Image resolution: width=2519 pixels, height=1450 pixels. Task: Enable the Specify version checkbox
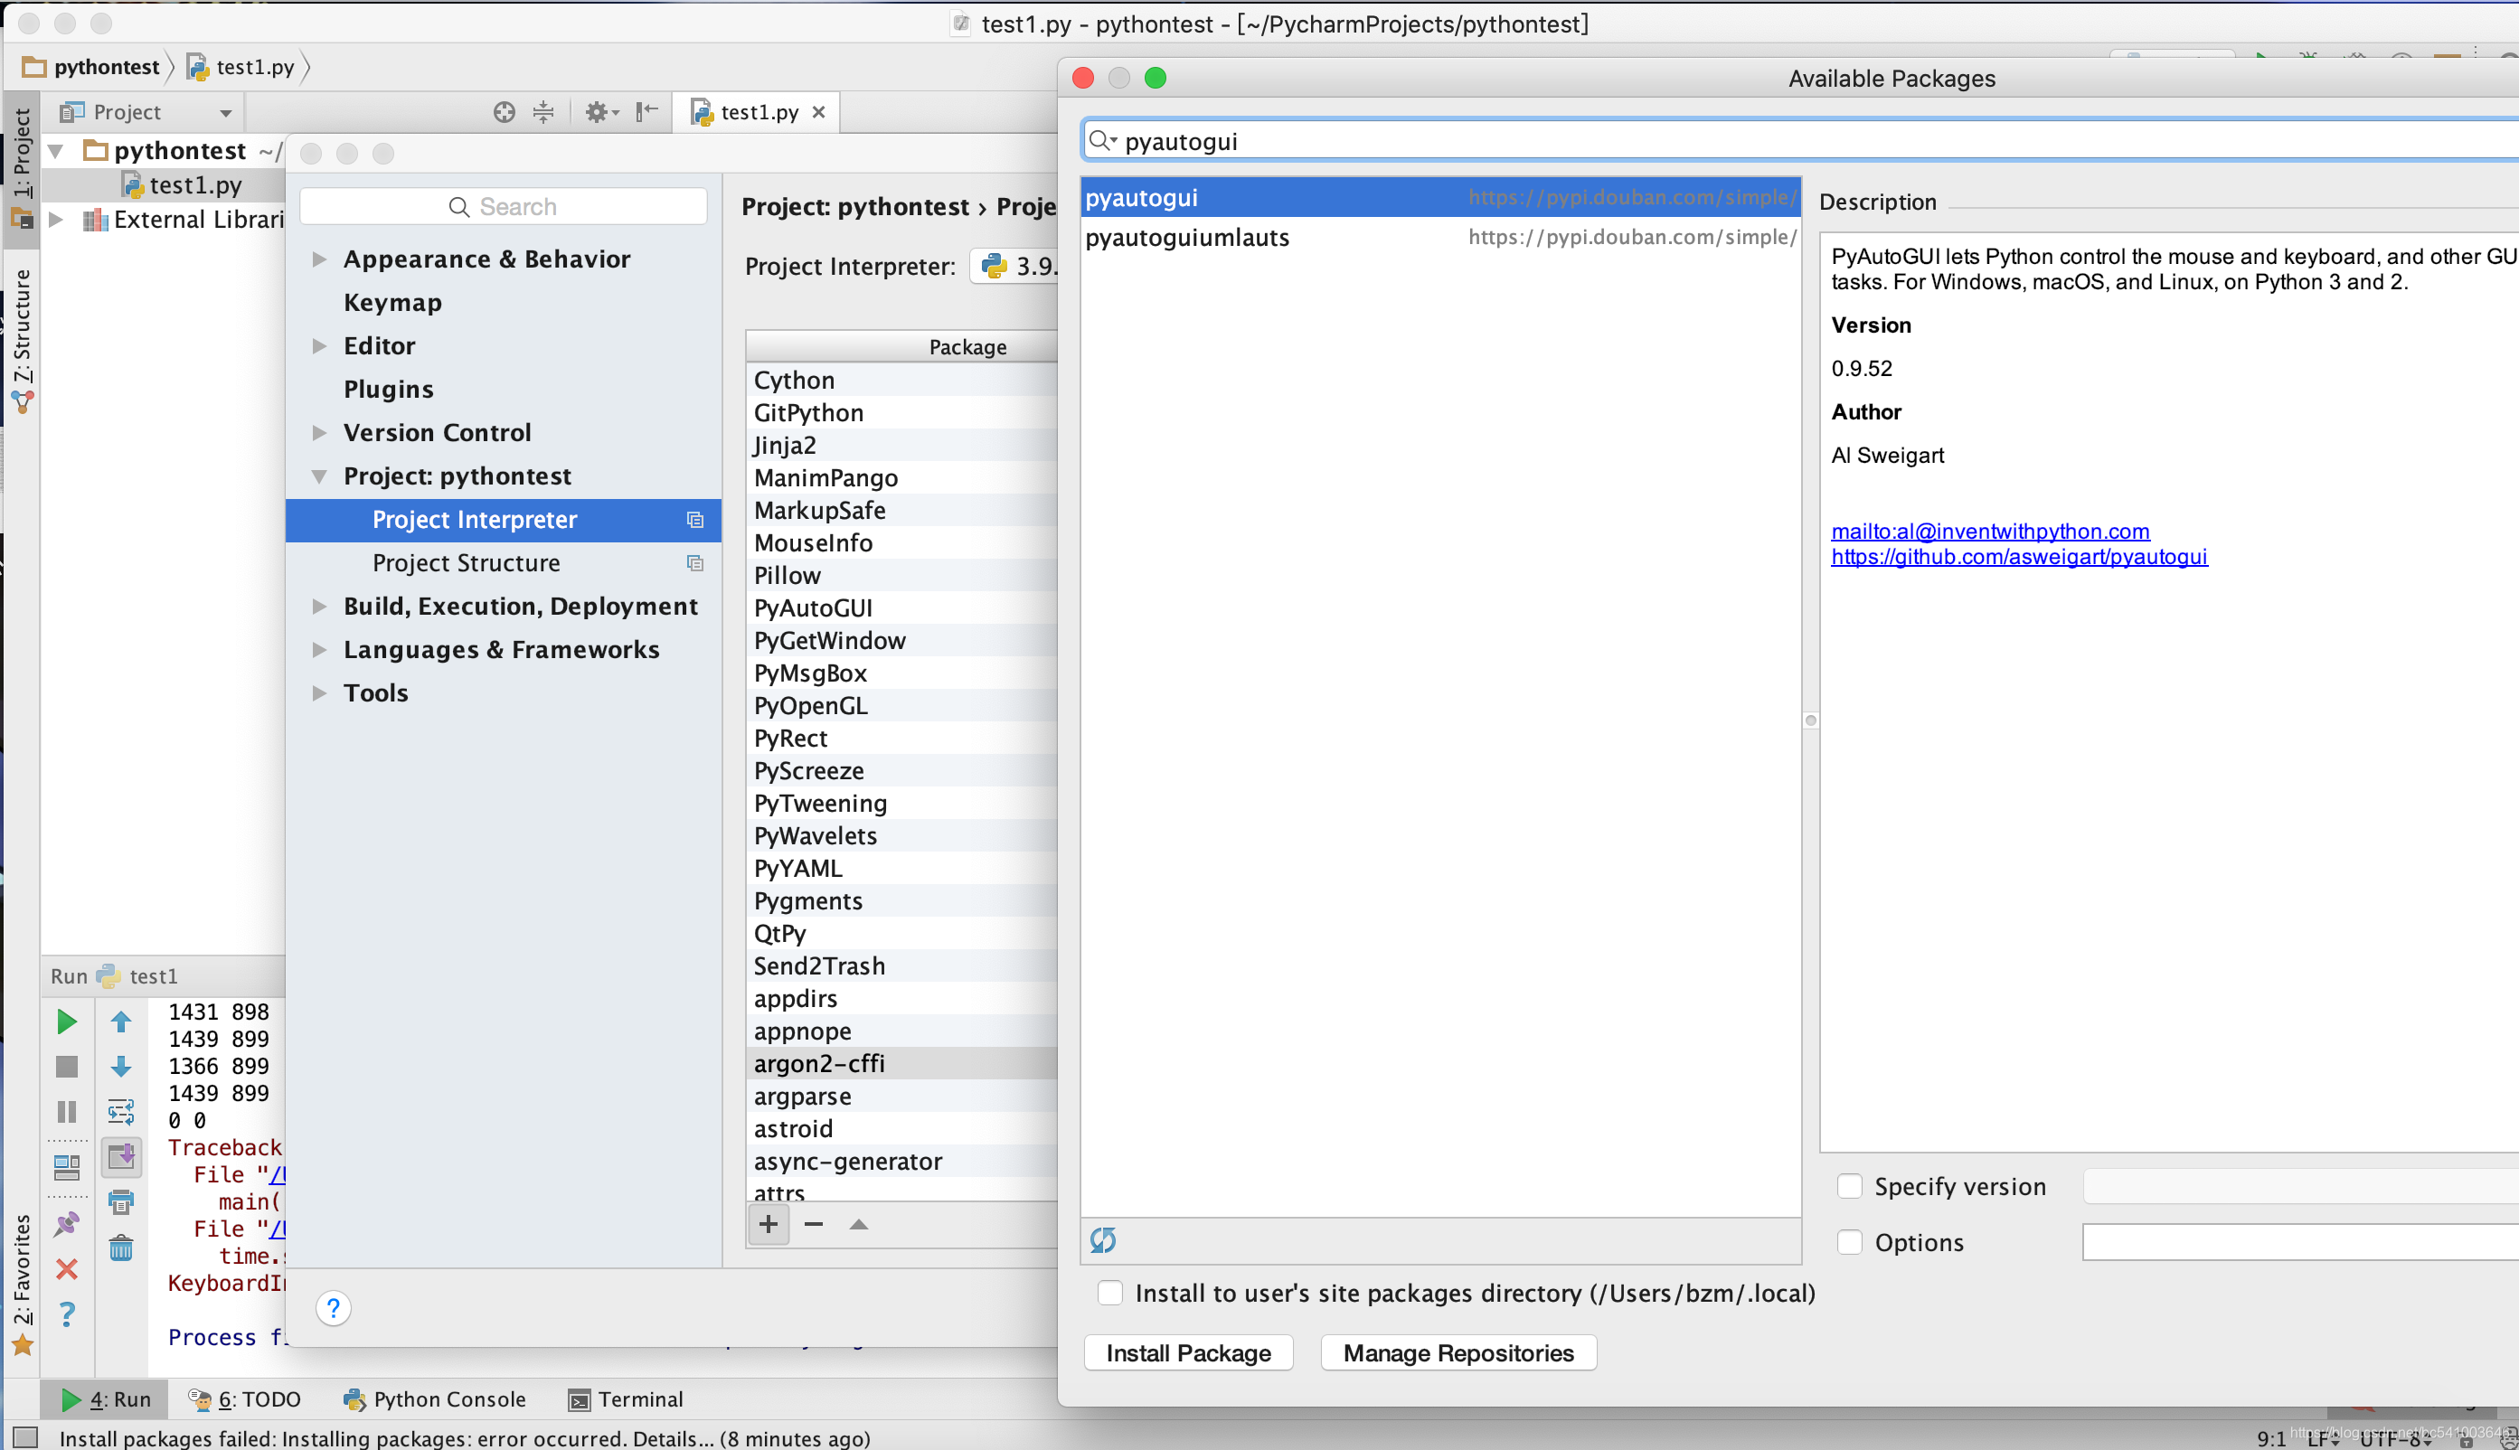tap(1850, 1186)
